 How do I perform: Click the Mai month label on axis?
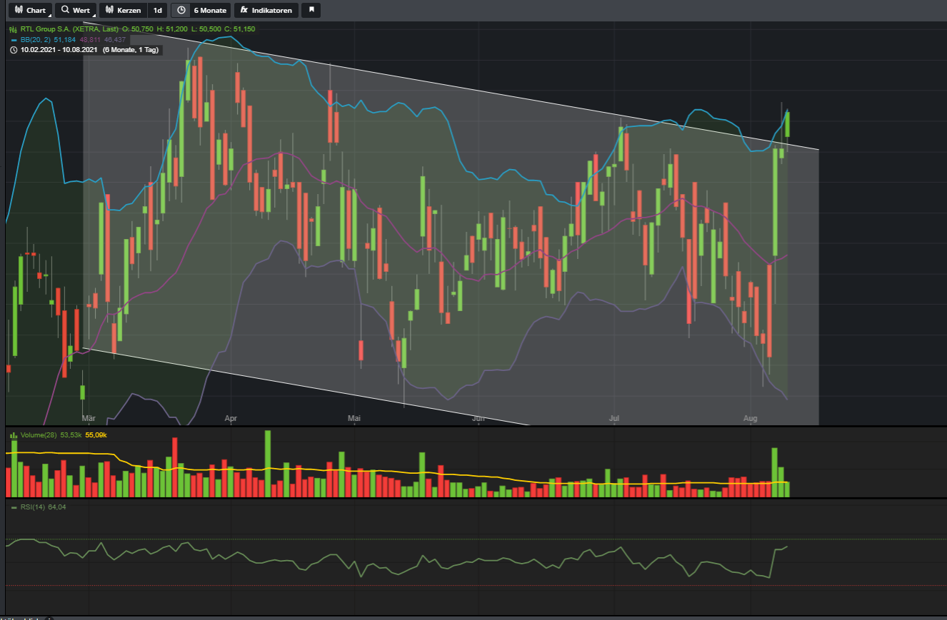pos(354,419)
